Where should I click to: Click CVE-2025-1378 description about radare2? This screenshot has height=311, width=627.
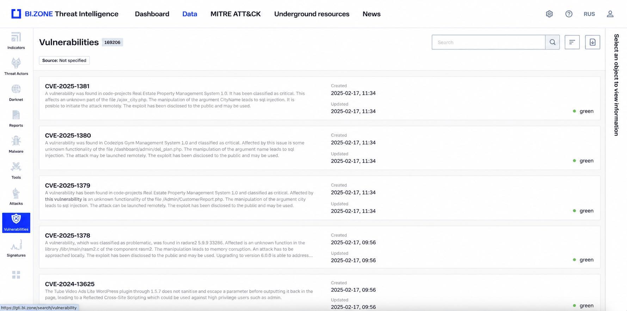[x=179, y=249]
